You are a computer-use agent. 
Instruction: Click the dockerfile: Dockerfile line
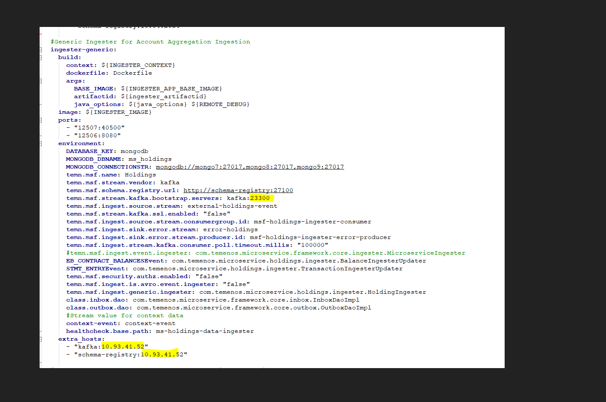(109, 73)
